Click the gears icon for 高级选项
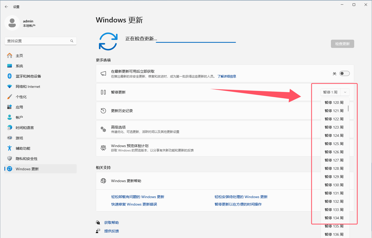 click(x=103, y=129)
